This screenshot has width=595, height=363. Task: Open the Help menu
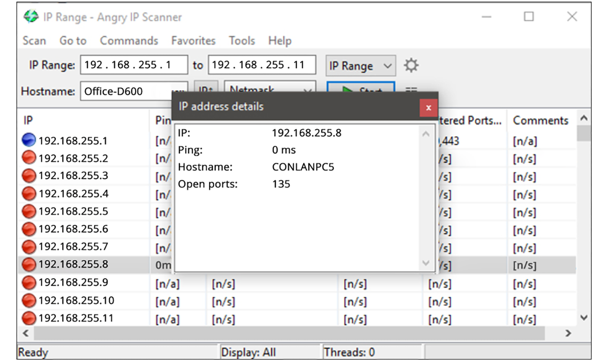tap(279, 41)
